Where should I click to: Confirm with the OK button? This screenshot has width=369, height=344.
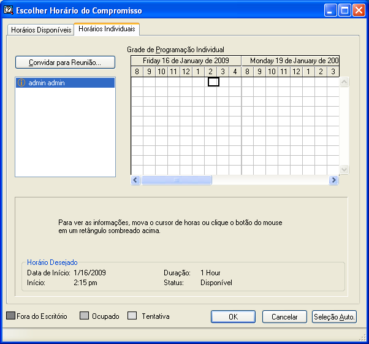pyautogui.click(x=233, y=316)
